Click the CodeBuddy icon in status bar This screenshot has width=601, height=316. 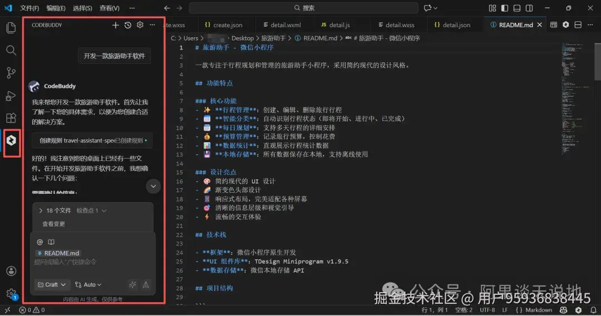(x=578, y=310)
